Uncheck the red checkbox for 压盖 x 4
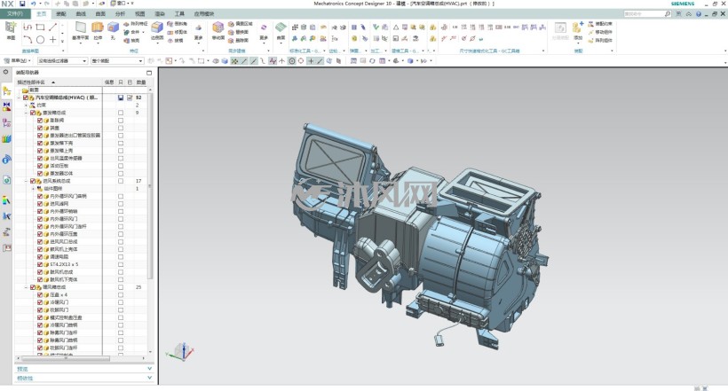The height and width of the screenshot is (391, 728). tap(40, 294)
